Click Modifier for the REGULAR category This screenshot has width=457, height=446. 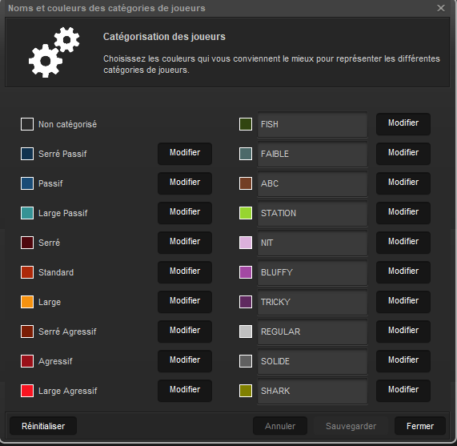coord(403,331)
